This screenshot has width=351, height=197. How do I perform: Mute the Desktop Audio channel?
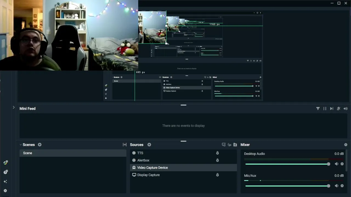pyautogui.click(x=336, y=164)
